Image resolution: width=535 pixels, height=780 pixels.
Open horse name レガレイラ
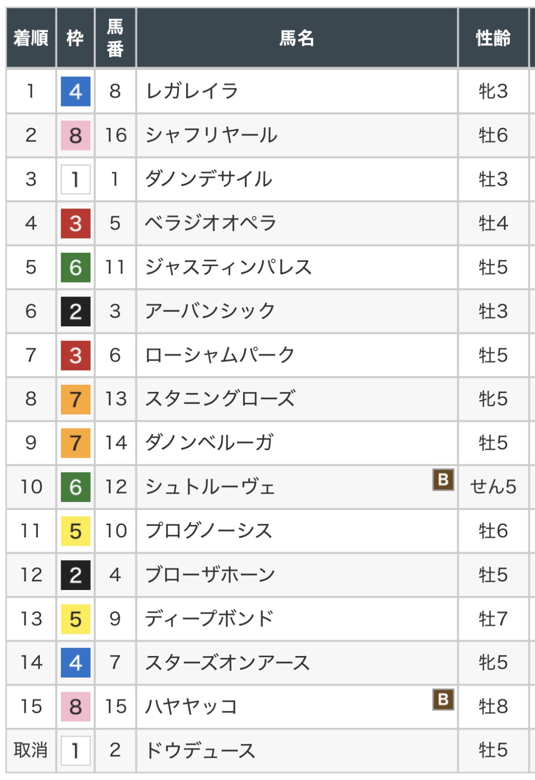point(191,91)
